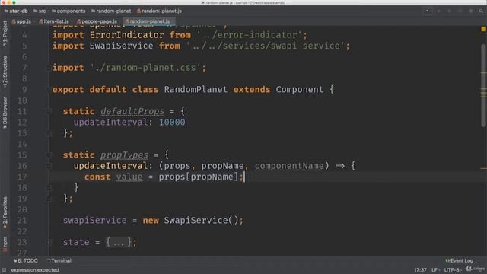Click src folder in the navigation breadcrumb
Screen dimensions: 487x274
point(40,11)
